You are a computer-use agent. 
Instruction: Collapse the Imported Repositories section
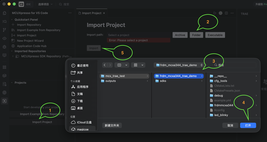pyautogui.click(x=12, y=51)
